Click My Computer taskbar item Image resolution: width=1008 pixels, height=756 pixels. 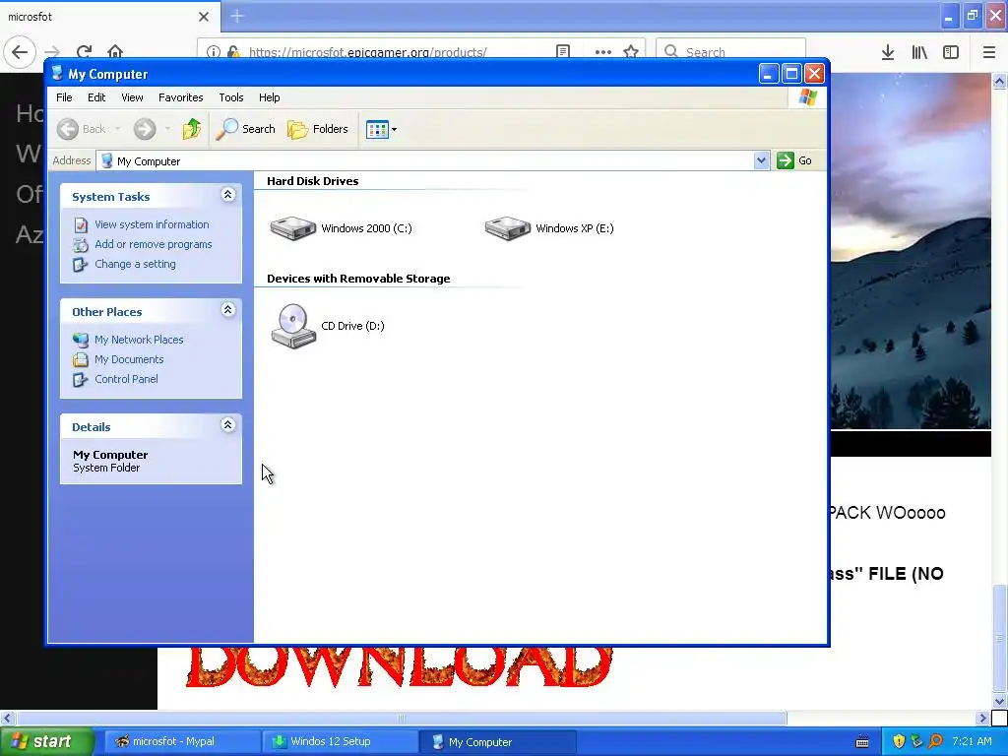click(x=498, y=742)
